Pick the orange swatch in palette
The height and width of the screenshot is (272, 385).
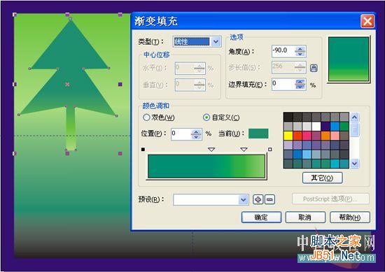point(325,136)
